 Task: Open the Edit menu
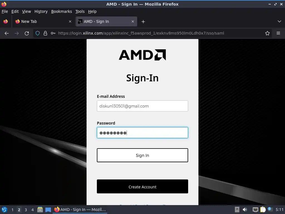tap(15, 11)
